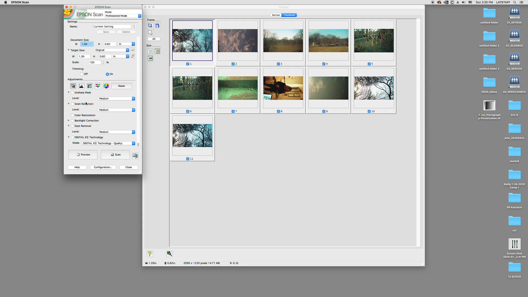Switch to the Normal preview tab
This screenshot has width=528, height=297.
point(276,15)
